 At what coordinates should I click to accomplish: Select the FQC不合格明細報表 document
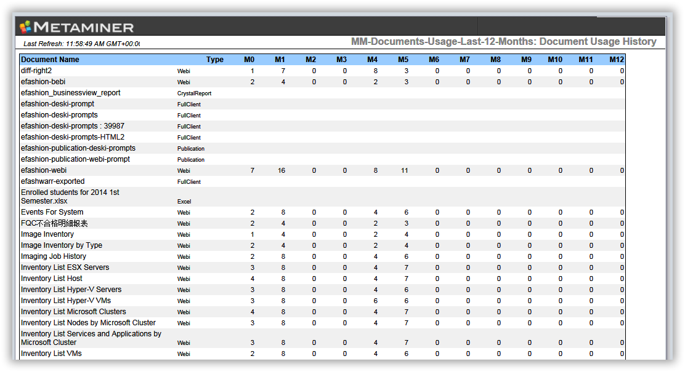pos(54,223)
